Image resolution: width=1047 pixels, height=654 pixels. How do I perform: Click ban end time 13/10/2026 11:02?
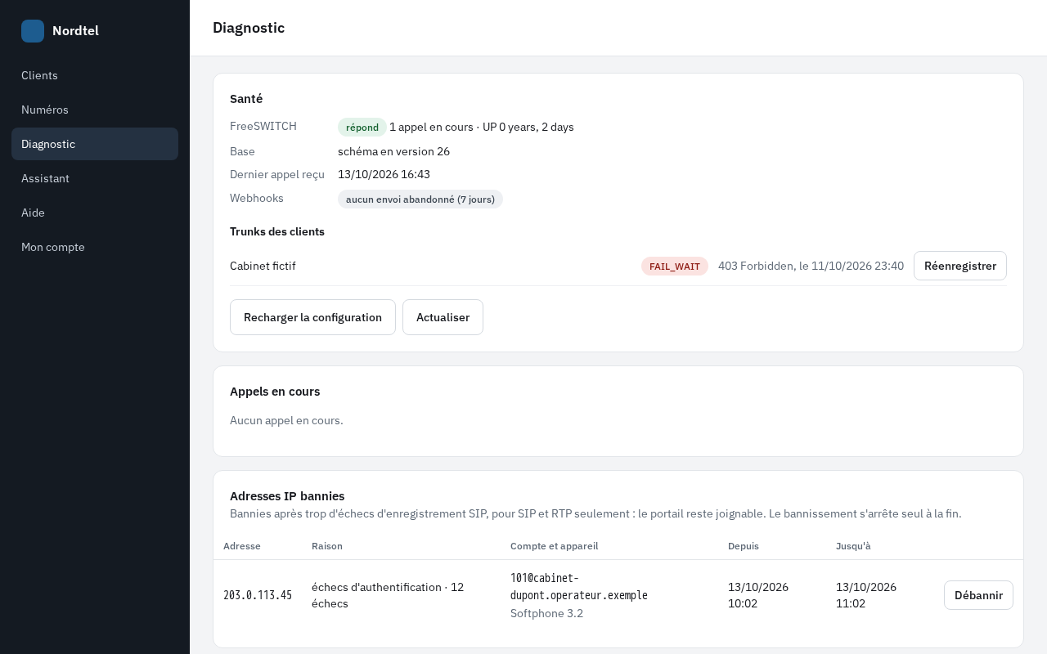click(866, 595)
